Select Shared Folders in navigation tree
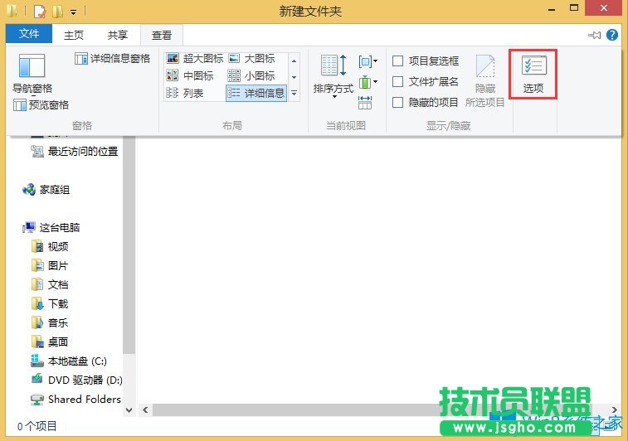628x441 pixels. click(x=75, y=399)
